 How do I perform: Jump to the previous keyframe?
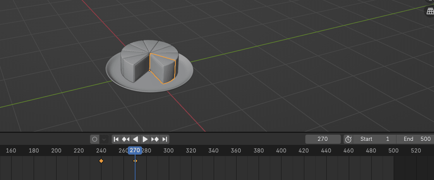tap(126, 139)
